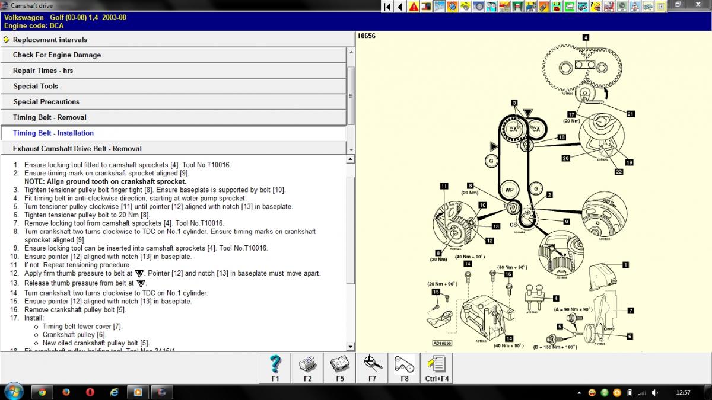The width and height of the screenshot is (712, 400).
Task: Click the red warning triangle toolbar icon
Action: 414,7
